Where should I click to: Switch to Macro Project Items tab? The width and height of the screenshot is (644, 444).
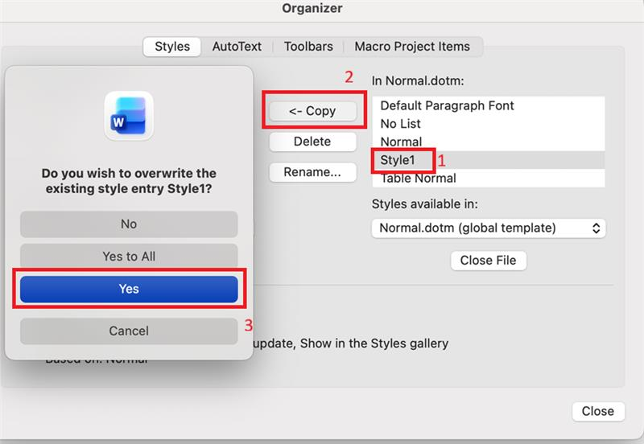point(412,47)
